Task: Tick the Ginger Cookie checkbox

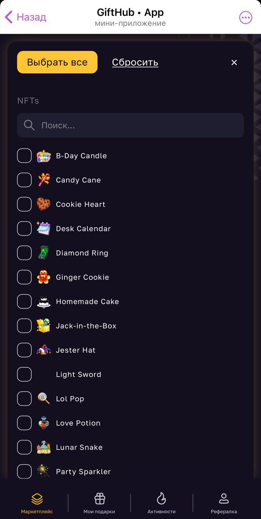Action: click(x=24, y=277)
